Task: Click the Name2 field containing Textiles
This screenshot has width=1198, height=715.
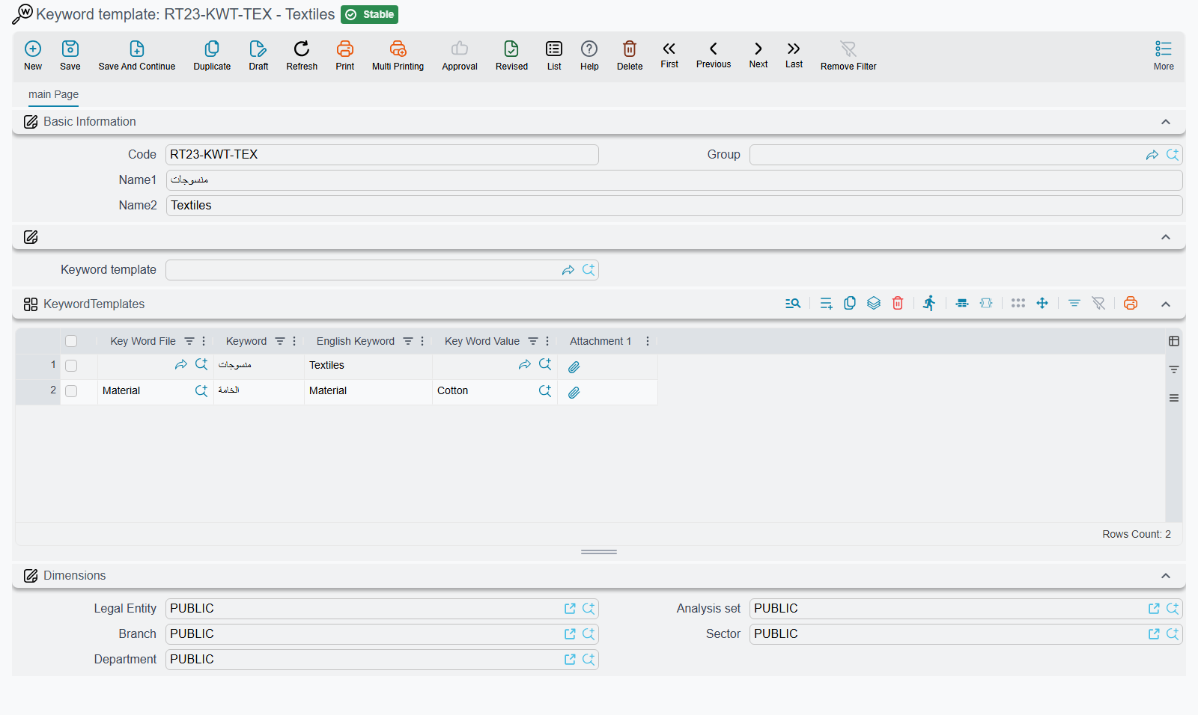Action: [x=674, y=206]
